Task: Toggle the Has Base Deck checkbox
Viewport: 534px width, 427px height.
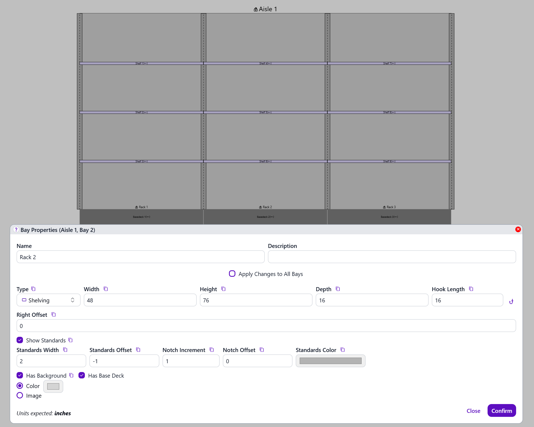Action: tap(82, 375)
